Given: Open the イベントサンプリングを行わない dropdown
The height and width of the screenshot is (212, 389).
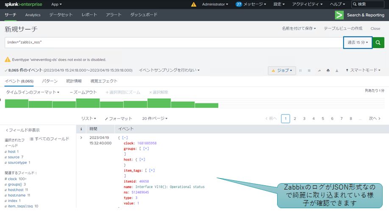Looking at the screenshot, I should 169,70.
